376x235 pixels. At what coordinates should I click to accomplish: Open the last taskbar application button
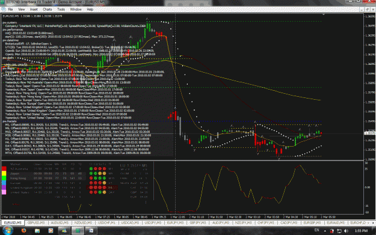point(91,231)
